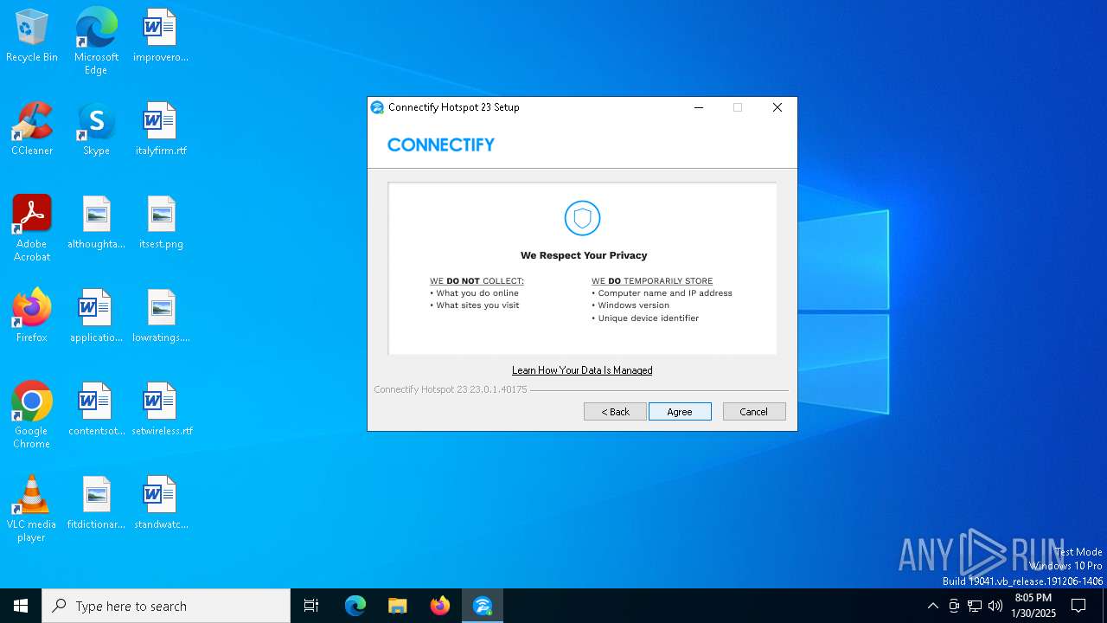
Task: Select the italyfirm.rtf file icon
Action: point(161,130)
